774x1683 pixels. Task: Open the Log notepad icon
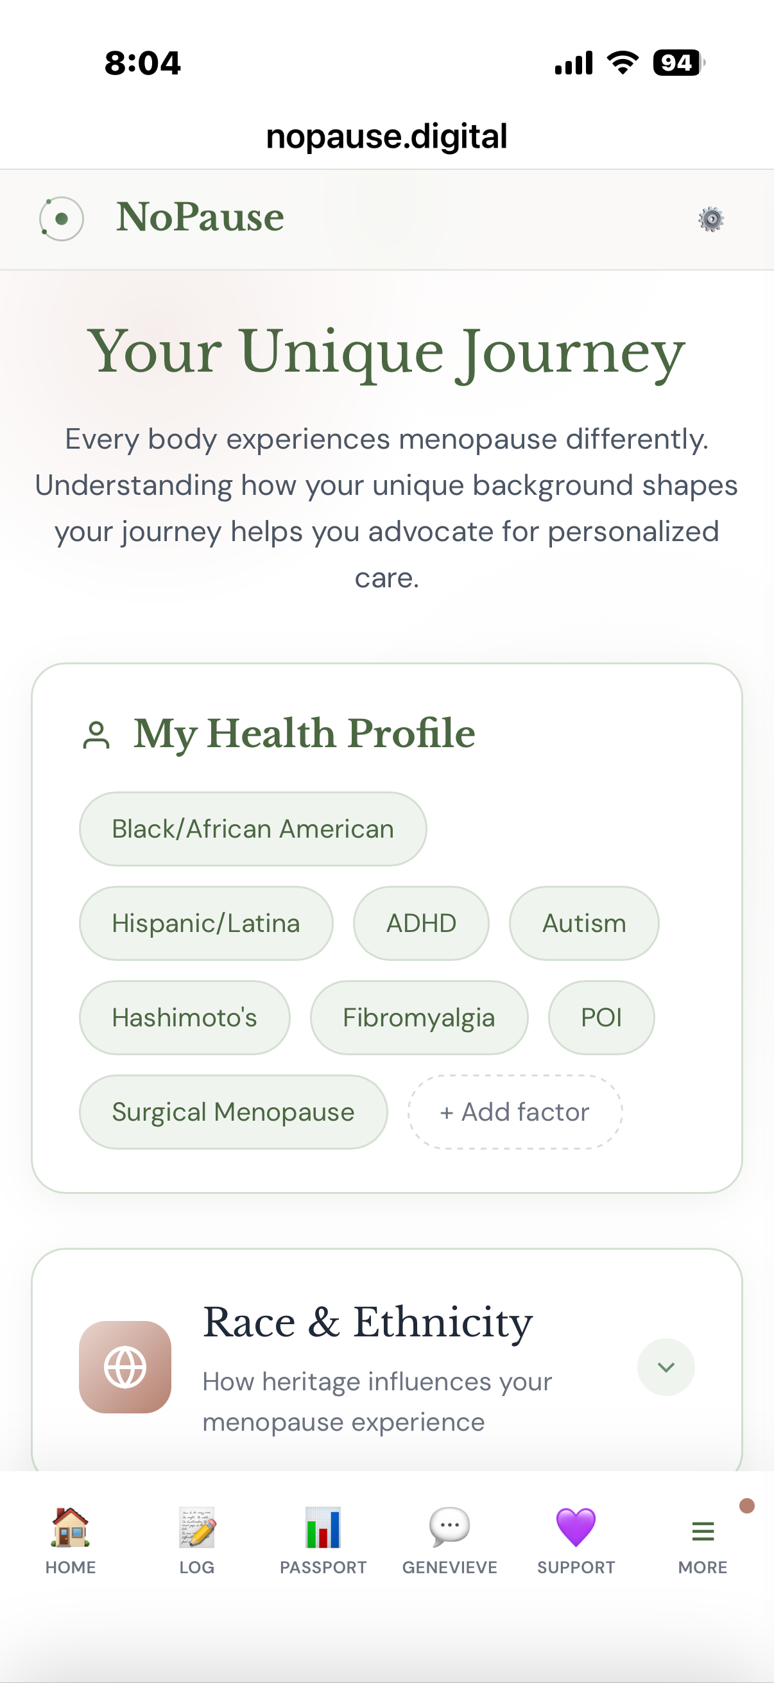196,1528
